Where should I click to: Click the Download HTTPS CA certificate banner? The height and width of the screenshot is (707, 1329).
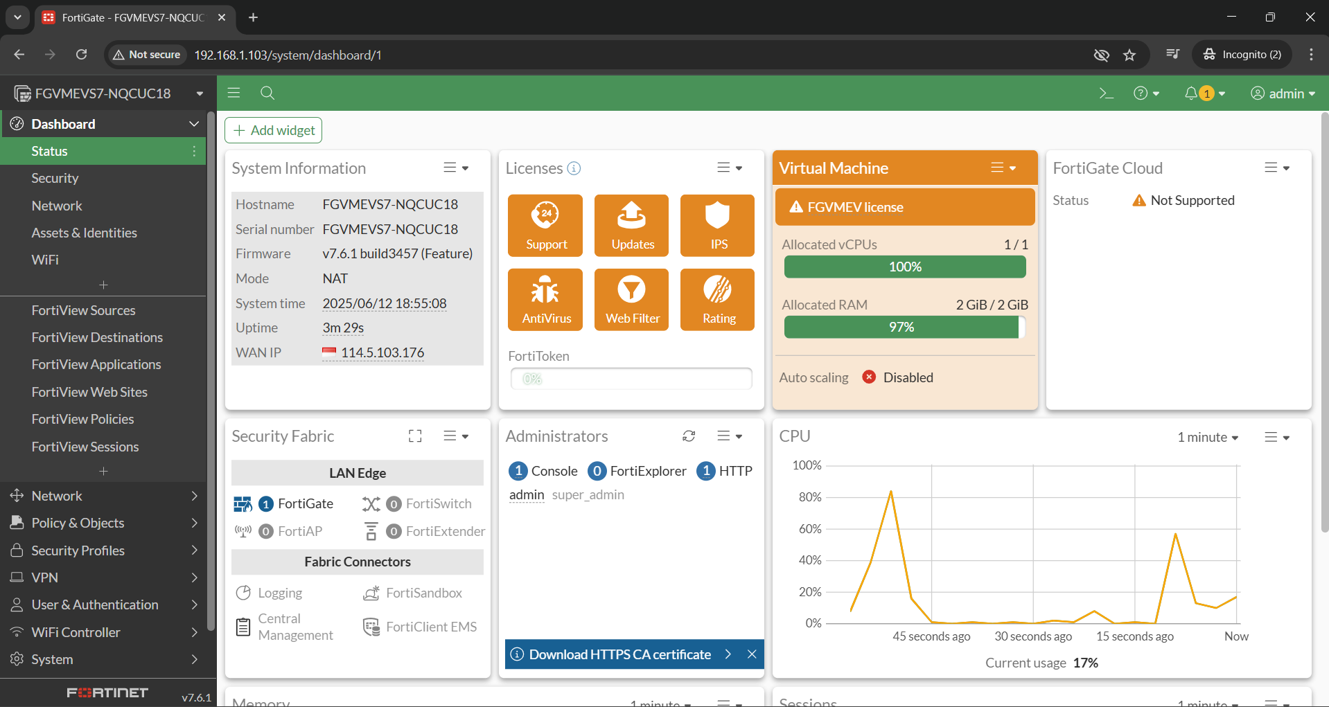(620, 654)
